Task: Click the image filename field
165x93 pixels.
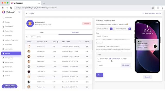Action: 109,65
